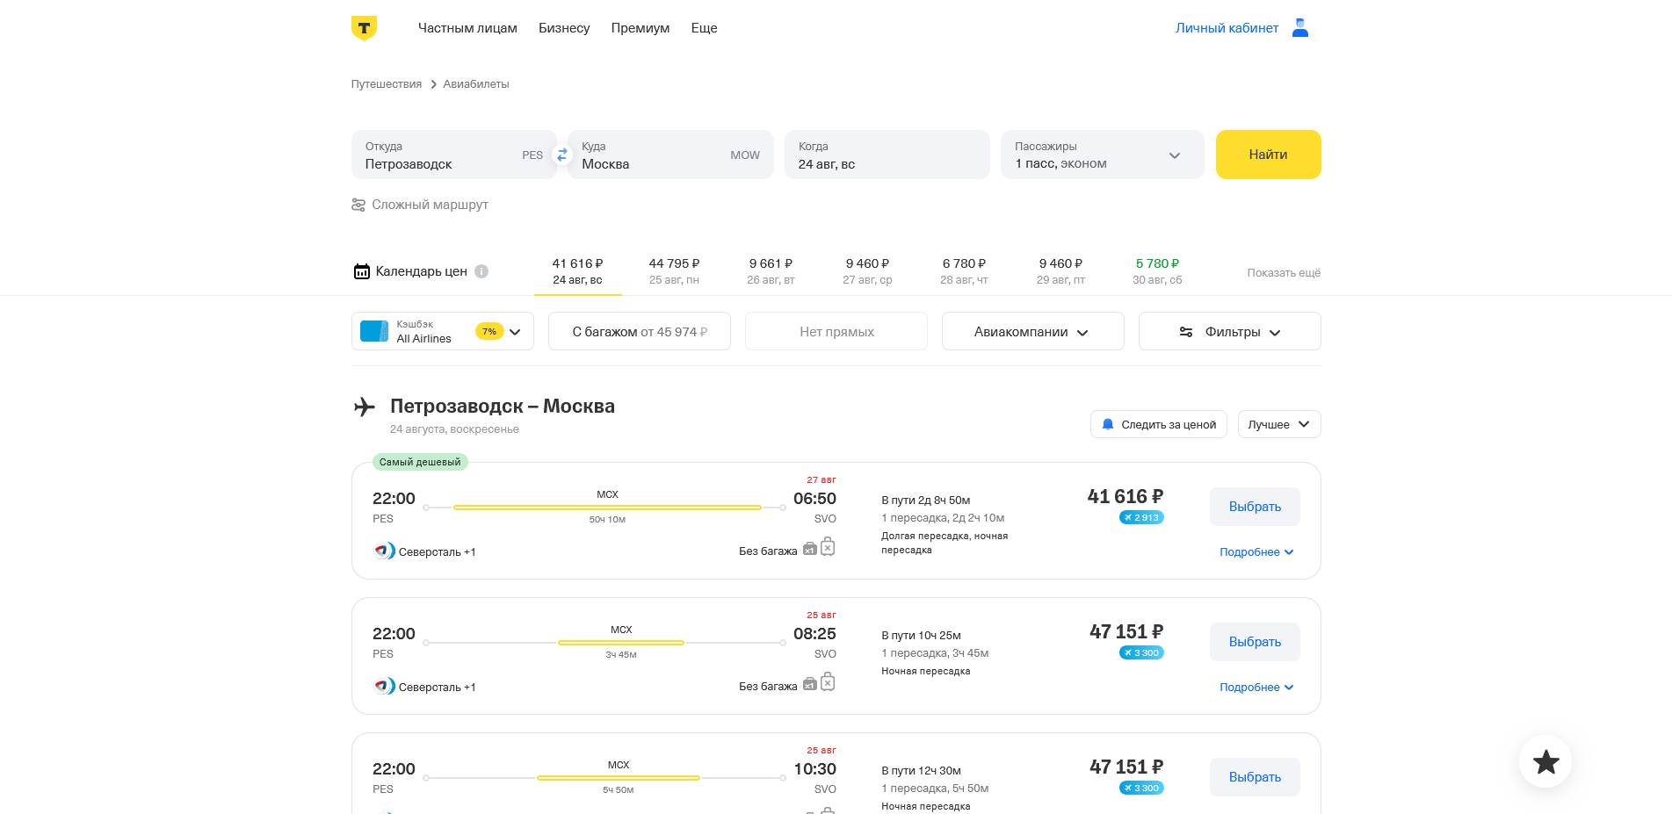This screenshot has height=814, width=1672.
Task: Open favorites with the star button
Action: click(1545, 761)
